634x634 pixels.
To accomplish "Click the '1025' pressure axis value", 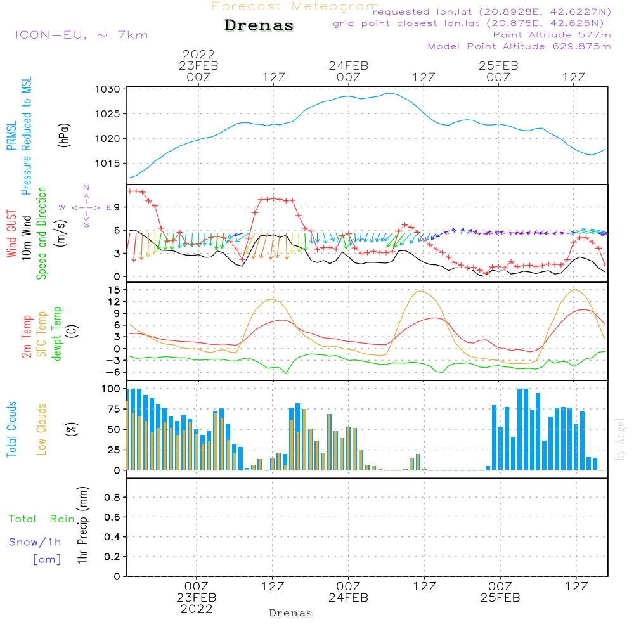I will point(108,114).
